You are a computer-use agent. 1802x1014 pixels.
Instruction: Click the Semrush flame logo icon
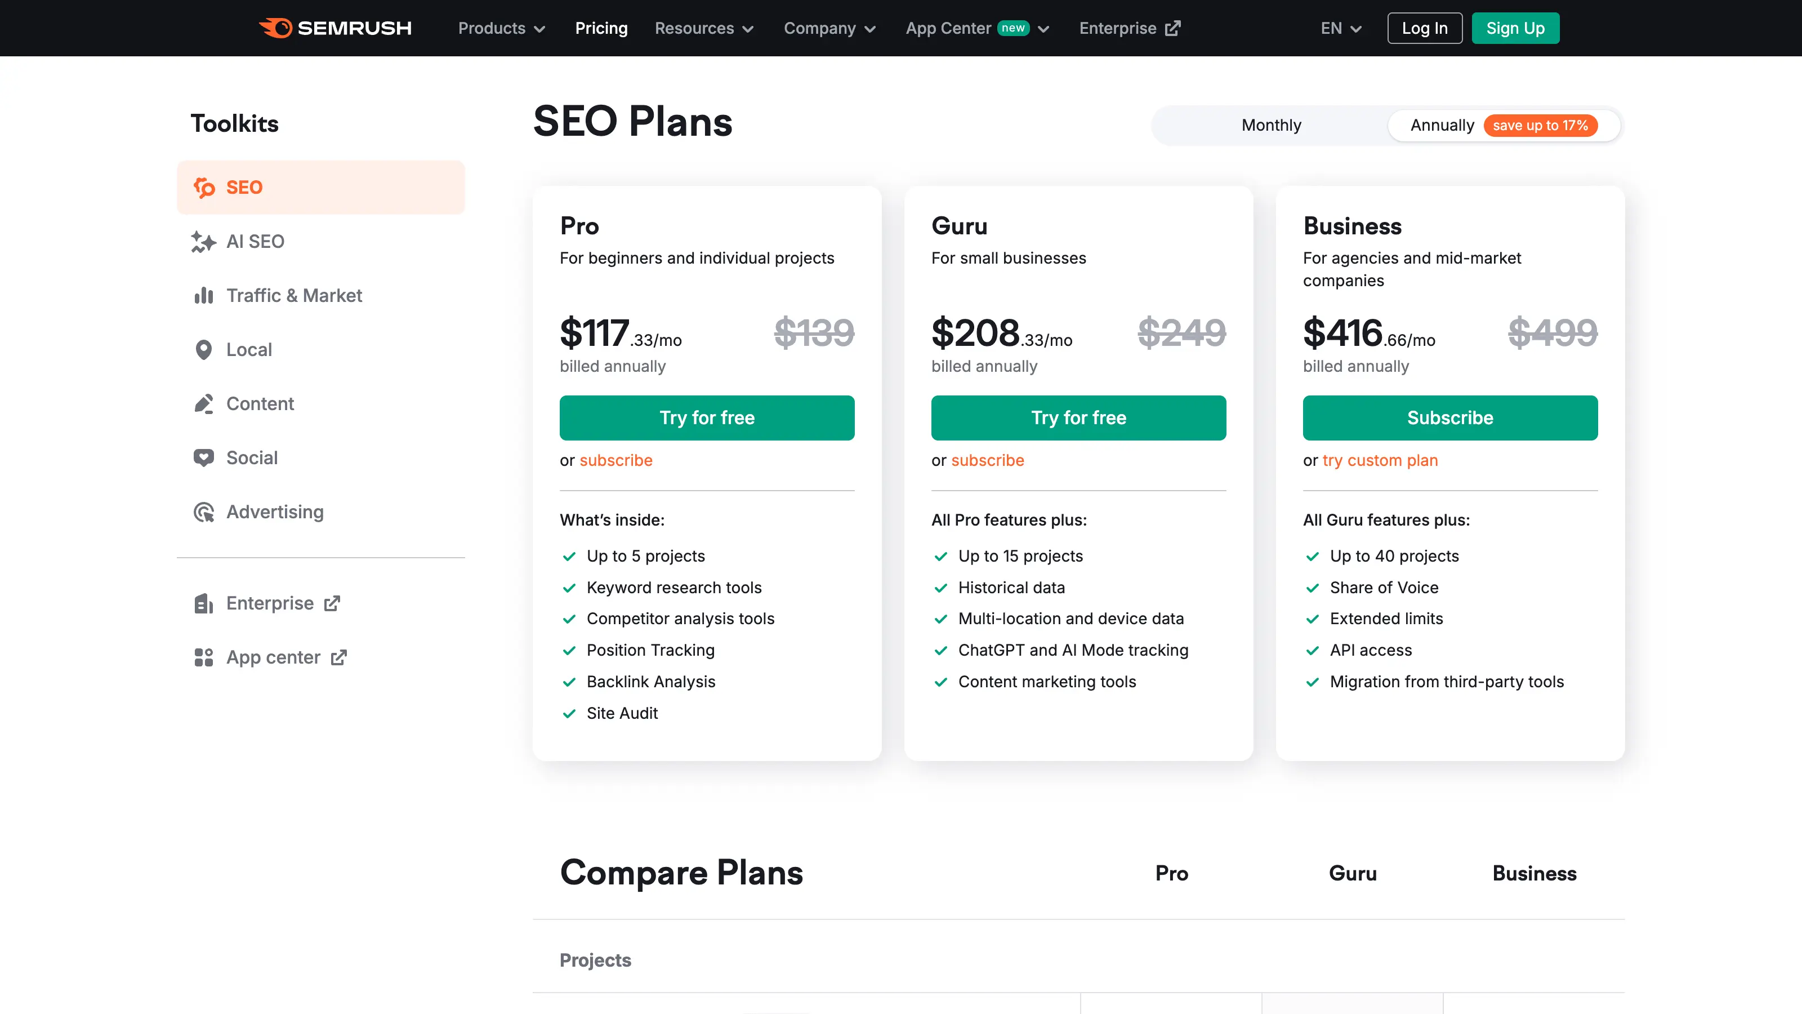click(276, 28)
